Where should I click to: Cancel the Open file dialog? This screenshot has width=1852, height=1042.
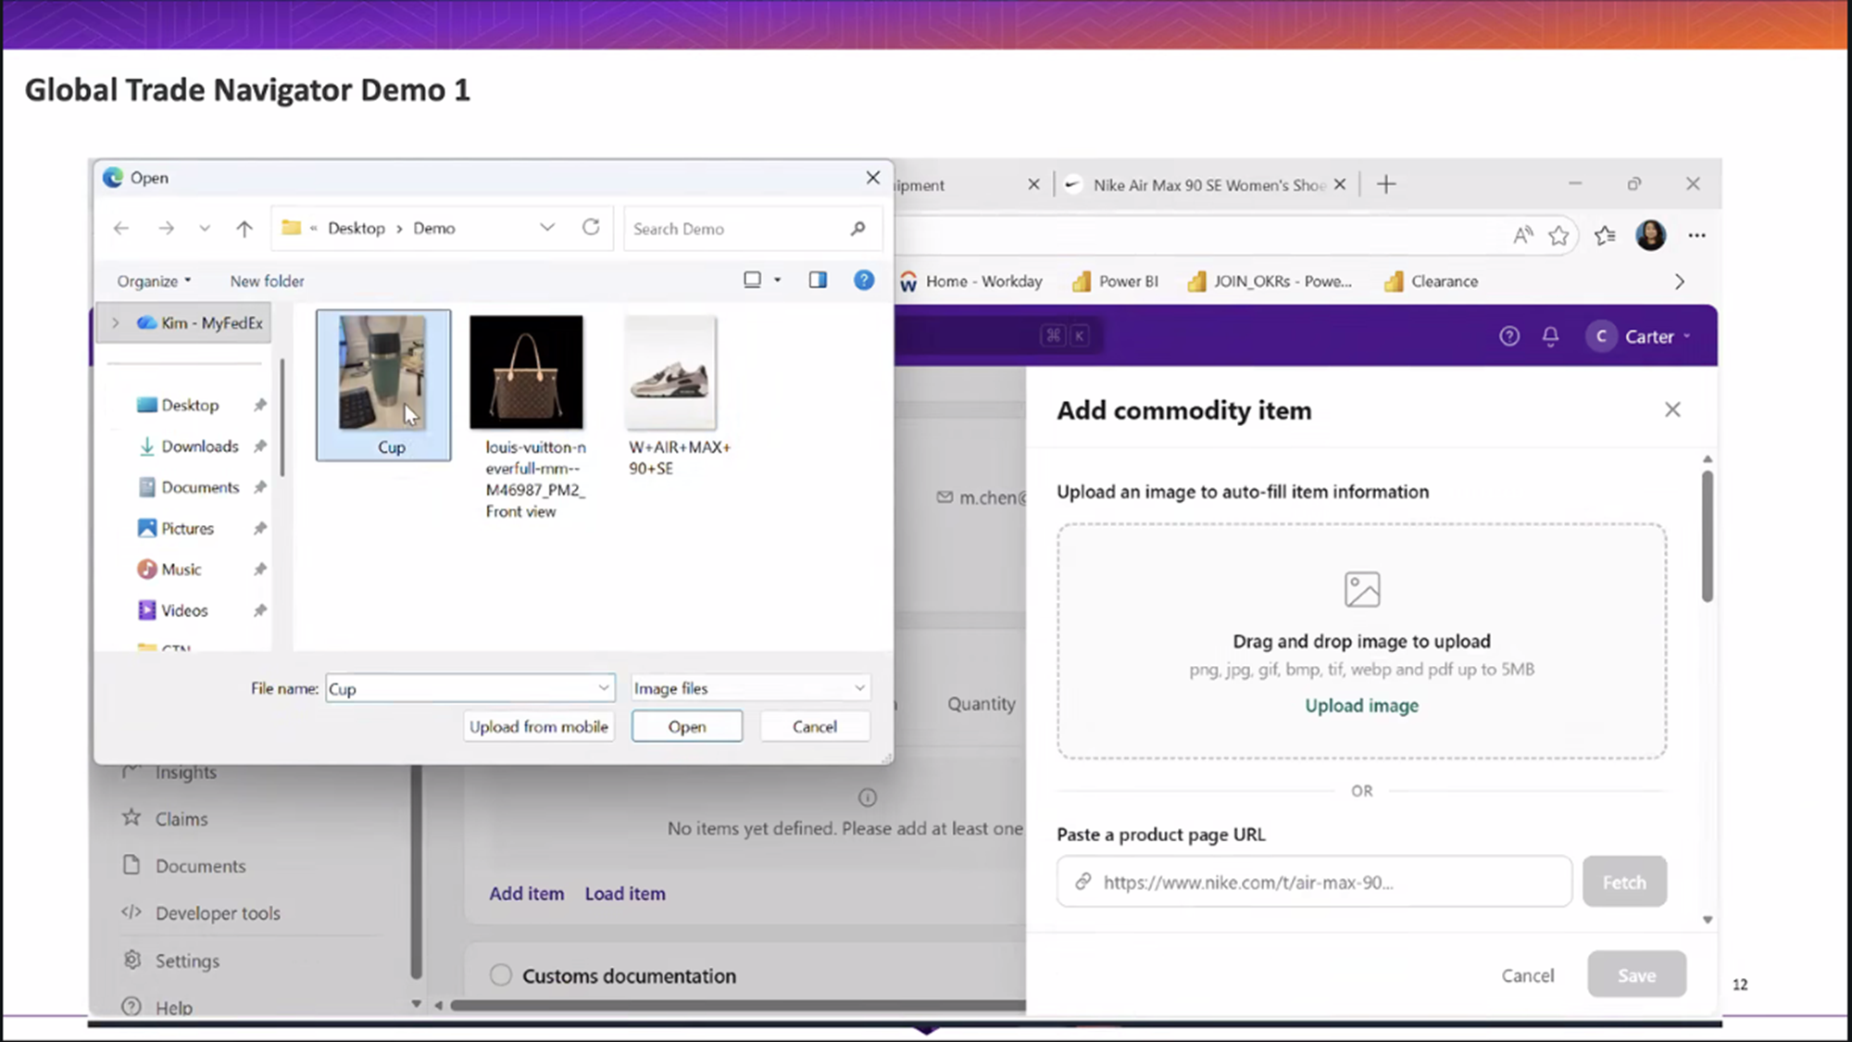point(815,726)
